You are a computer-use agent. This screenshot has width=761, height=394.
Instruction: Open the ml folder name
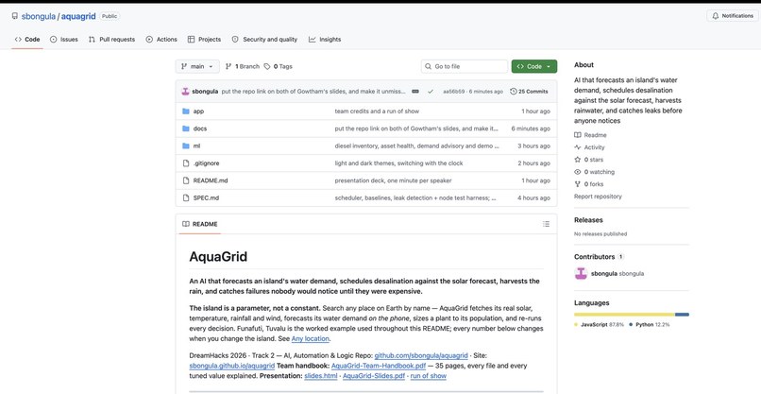(x=196, y=146)
